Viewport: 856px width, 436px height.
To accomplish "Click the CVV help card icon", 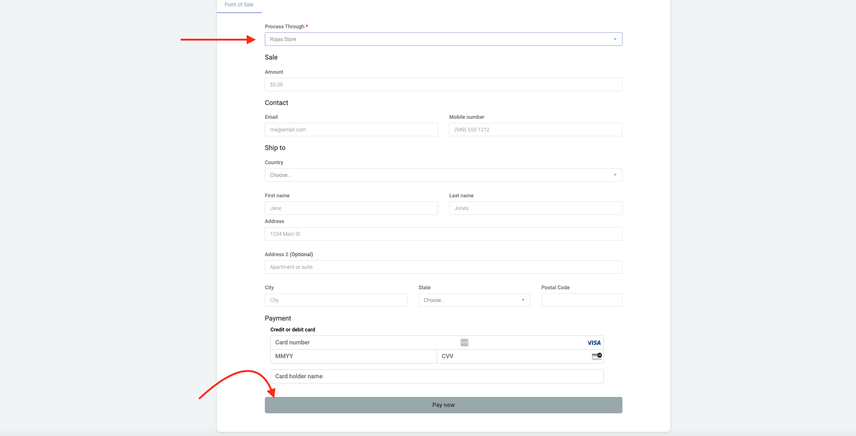I will [x=596, y=356].
